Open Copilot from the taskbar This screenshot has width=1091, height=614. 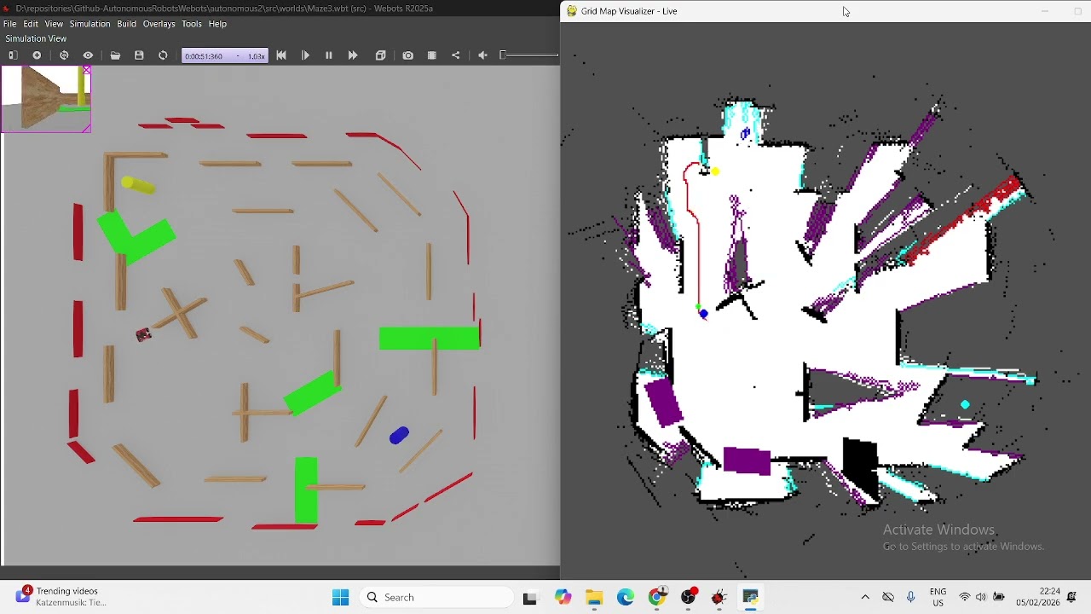coord(563,598)
